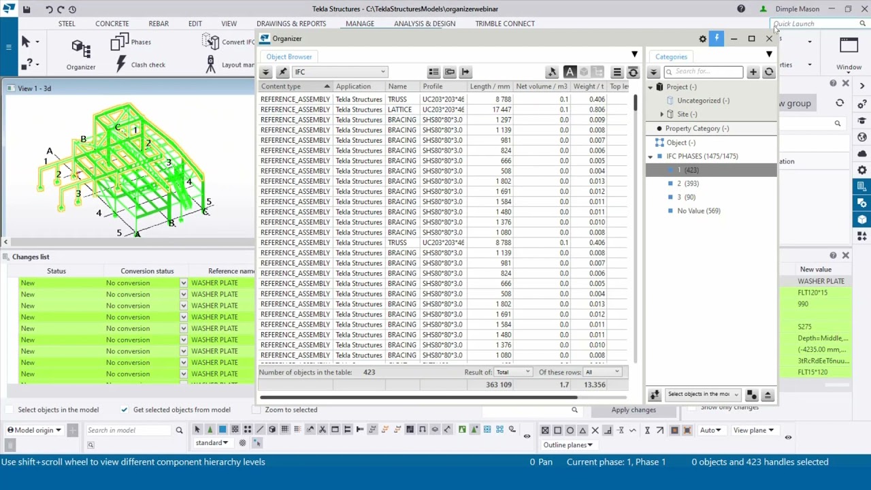The width and height of the screenshot is (871, 490).
Task: Sort the table by the Content type column
Action: tap(295, 86)
